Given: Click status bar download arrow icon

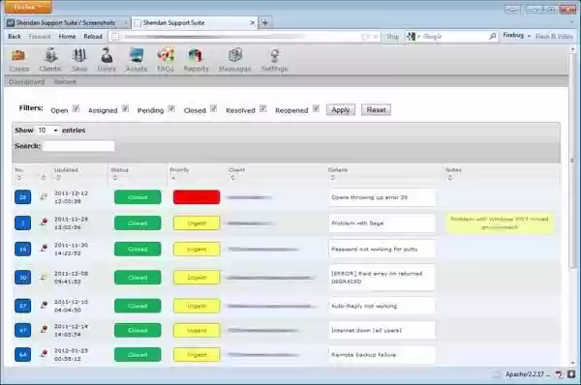Looking at the screenshot, I should [571, 374].
